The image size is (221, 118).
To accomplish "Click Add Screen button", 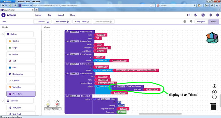I will [x=62, y=22].
